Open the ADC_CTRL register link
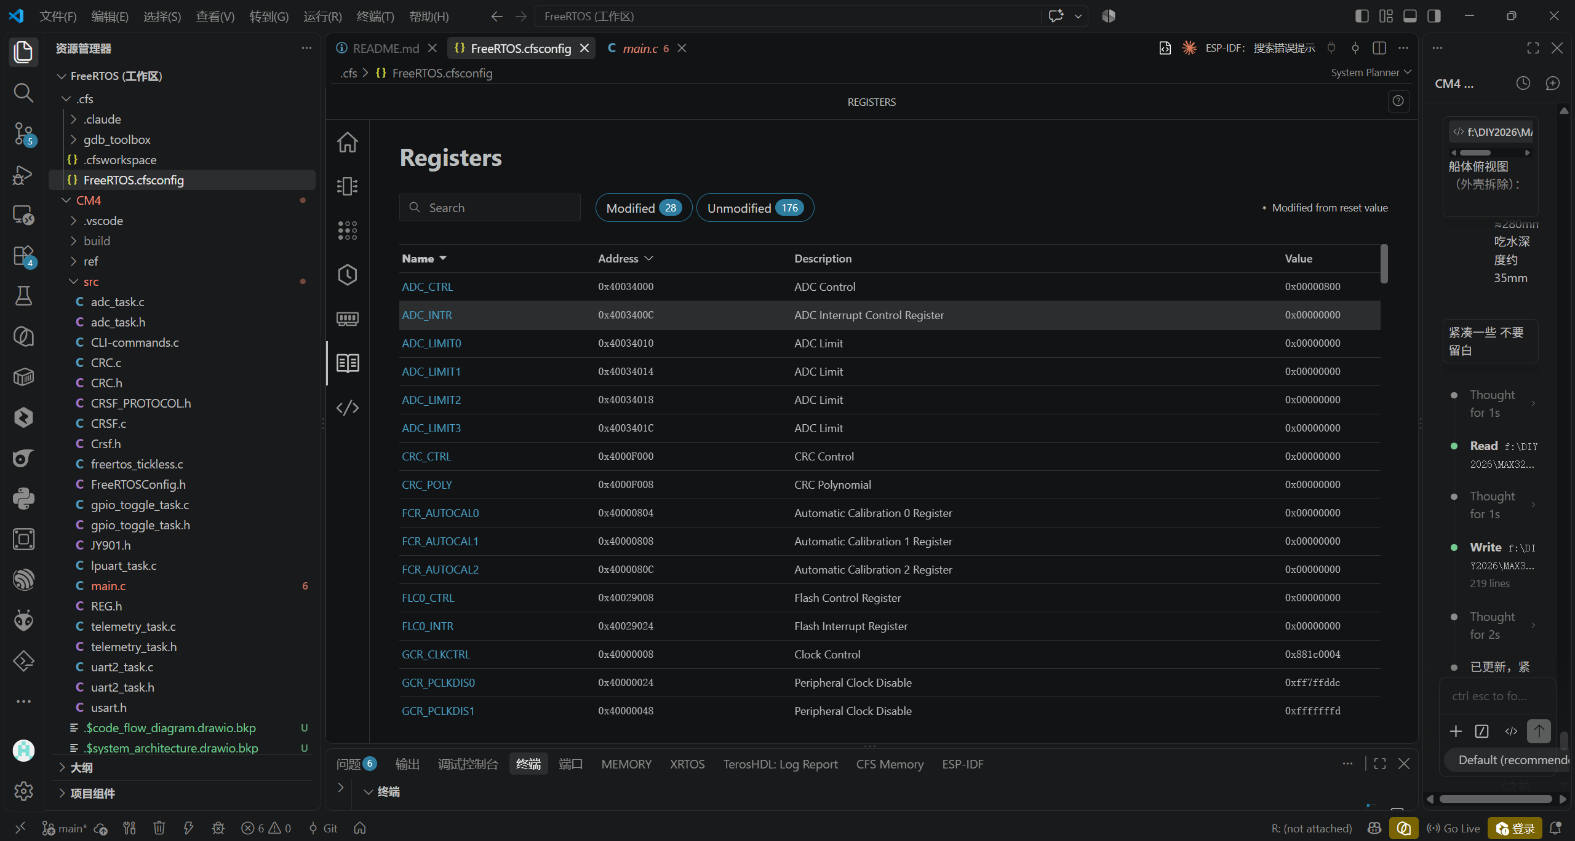The height and width of the screenshot is (841, 1575). [x=427, y=286]
